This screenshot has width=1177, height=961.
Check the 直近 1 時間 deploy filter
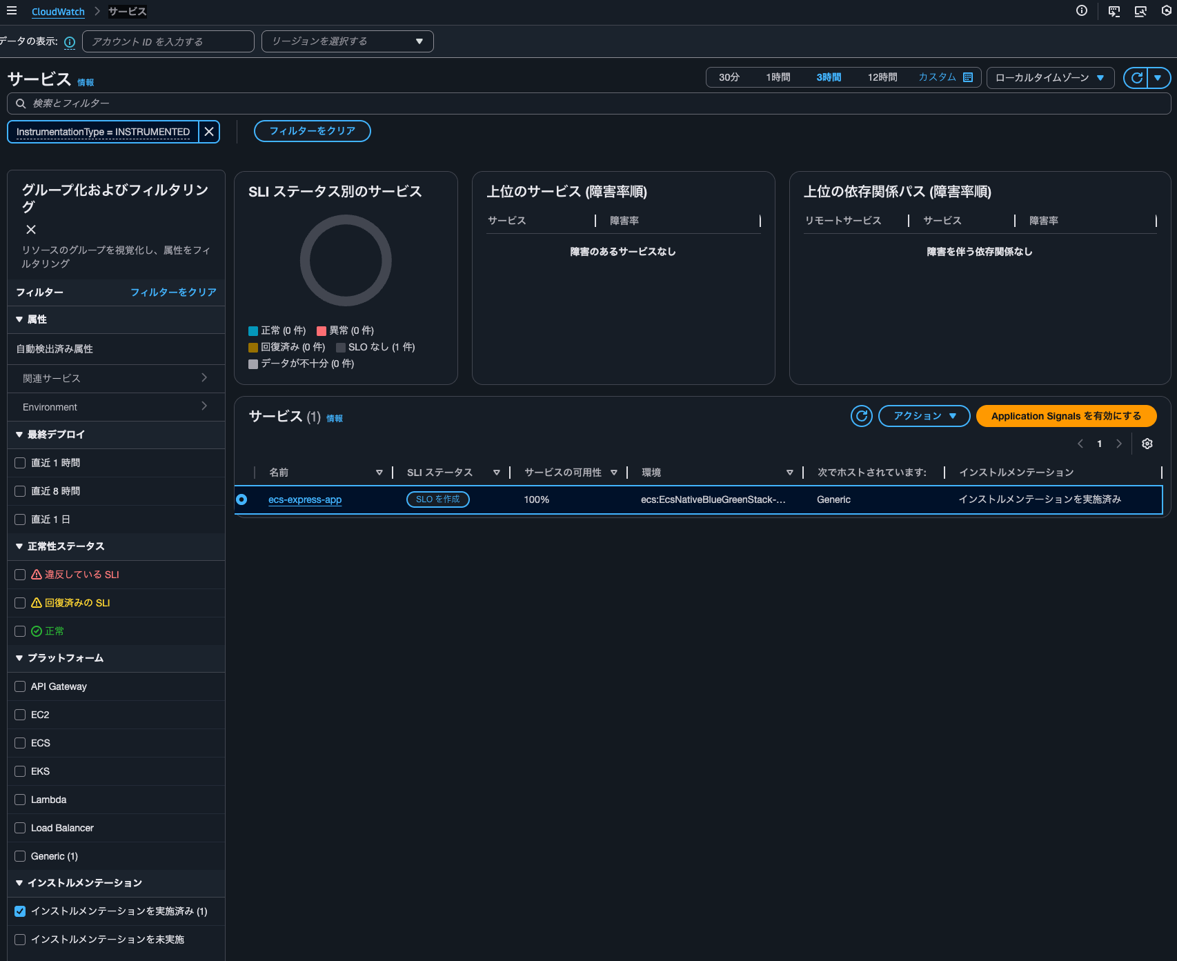click(20, 462)
